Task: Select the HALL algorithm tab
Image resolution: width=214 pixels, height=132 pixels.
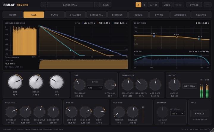Action: tap(34, 15)
